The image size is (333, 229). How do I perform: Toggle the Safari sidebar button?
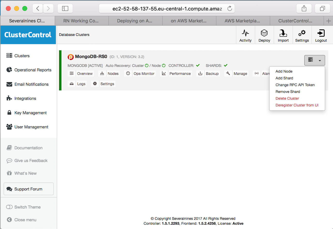65,9
